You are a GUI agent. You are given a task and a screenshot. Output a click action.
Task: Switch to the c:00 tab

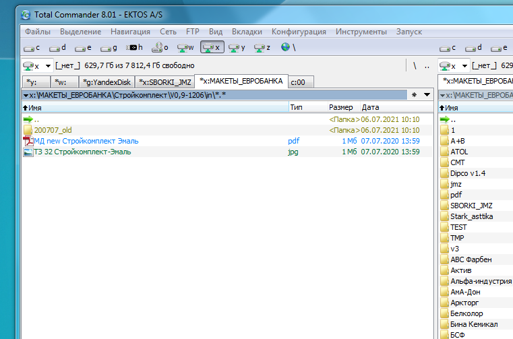(301, 82)
